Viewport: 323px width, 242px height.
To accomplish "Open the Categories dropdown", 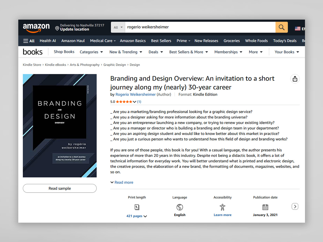I will click(x=91, y=52).
